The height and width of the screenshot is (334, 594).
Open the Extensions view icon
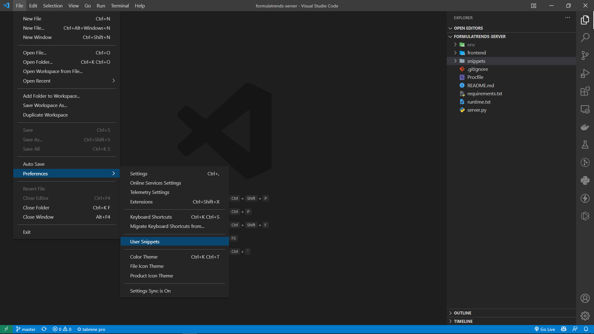(x=585, y=91)
